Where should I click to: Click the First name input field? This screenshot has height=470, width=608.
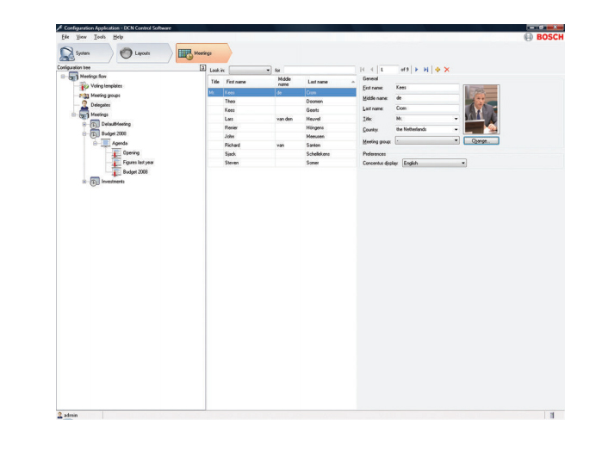[x=425, y=88]
